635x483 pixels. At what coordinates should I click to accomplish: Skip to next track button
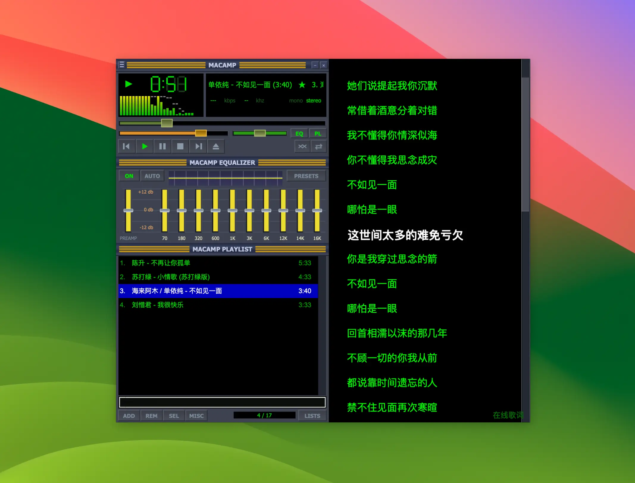coord(198,146)
